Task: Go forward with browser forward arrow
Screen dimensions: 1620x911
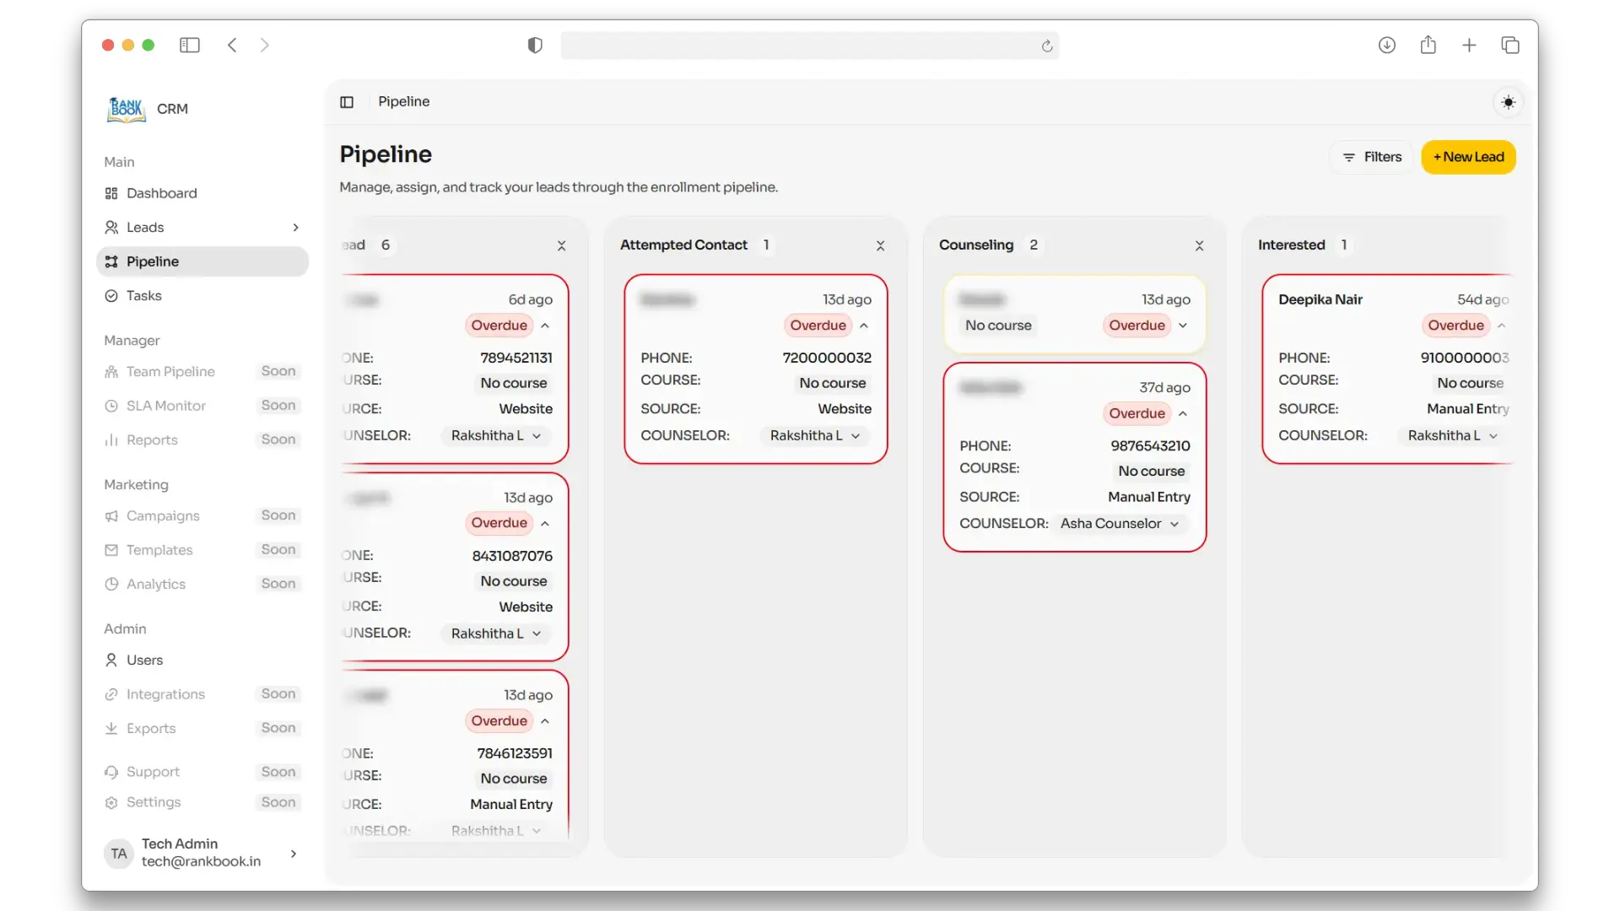Action: tap(265, 45)
